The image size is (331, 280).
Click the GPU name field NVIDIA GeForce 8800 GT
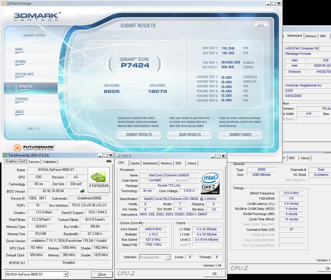pyautogui.click(x=56, y=170)
